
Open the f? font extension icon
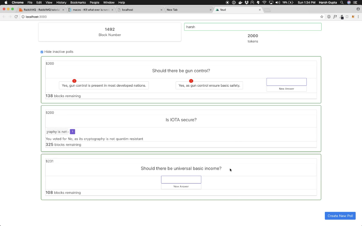tap(335, 17)
